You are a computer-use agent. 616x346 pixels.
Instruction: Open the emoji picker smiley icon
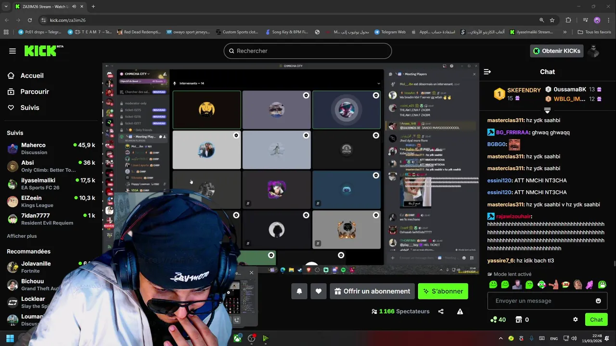click(598, 301)
